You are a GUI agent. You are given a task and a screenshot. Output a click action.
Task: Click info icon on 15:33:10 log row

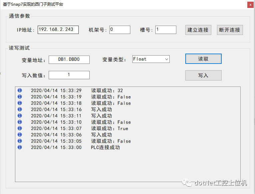click(20, 122)
